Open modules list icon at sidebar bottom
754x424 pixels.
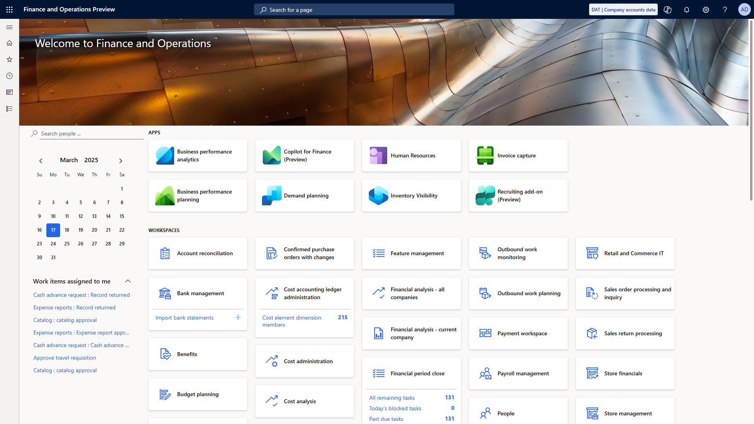point(9,108)
